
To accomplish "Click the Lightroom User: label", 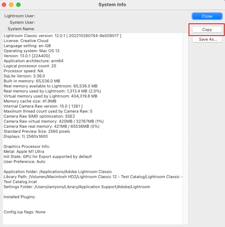I will pos(19,16).
